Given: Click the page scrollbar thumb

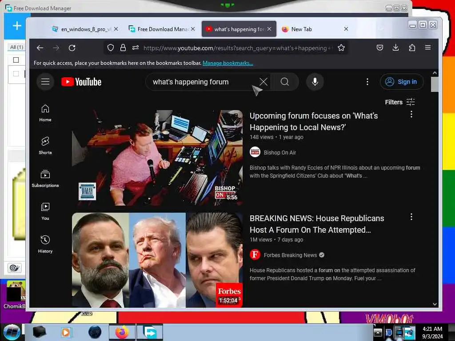Looking at the screenshot, I should (435, 84).
